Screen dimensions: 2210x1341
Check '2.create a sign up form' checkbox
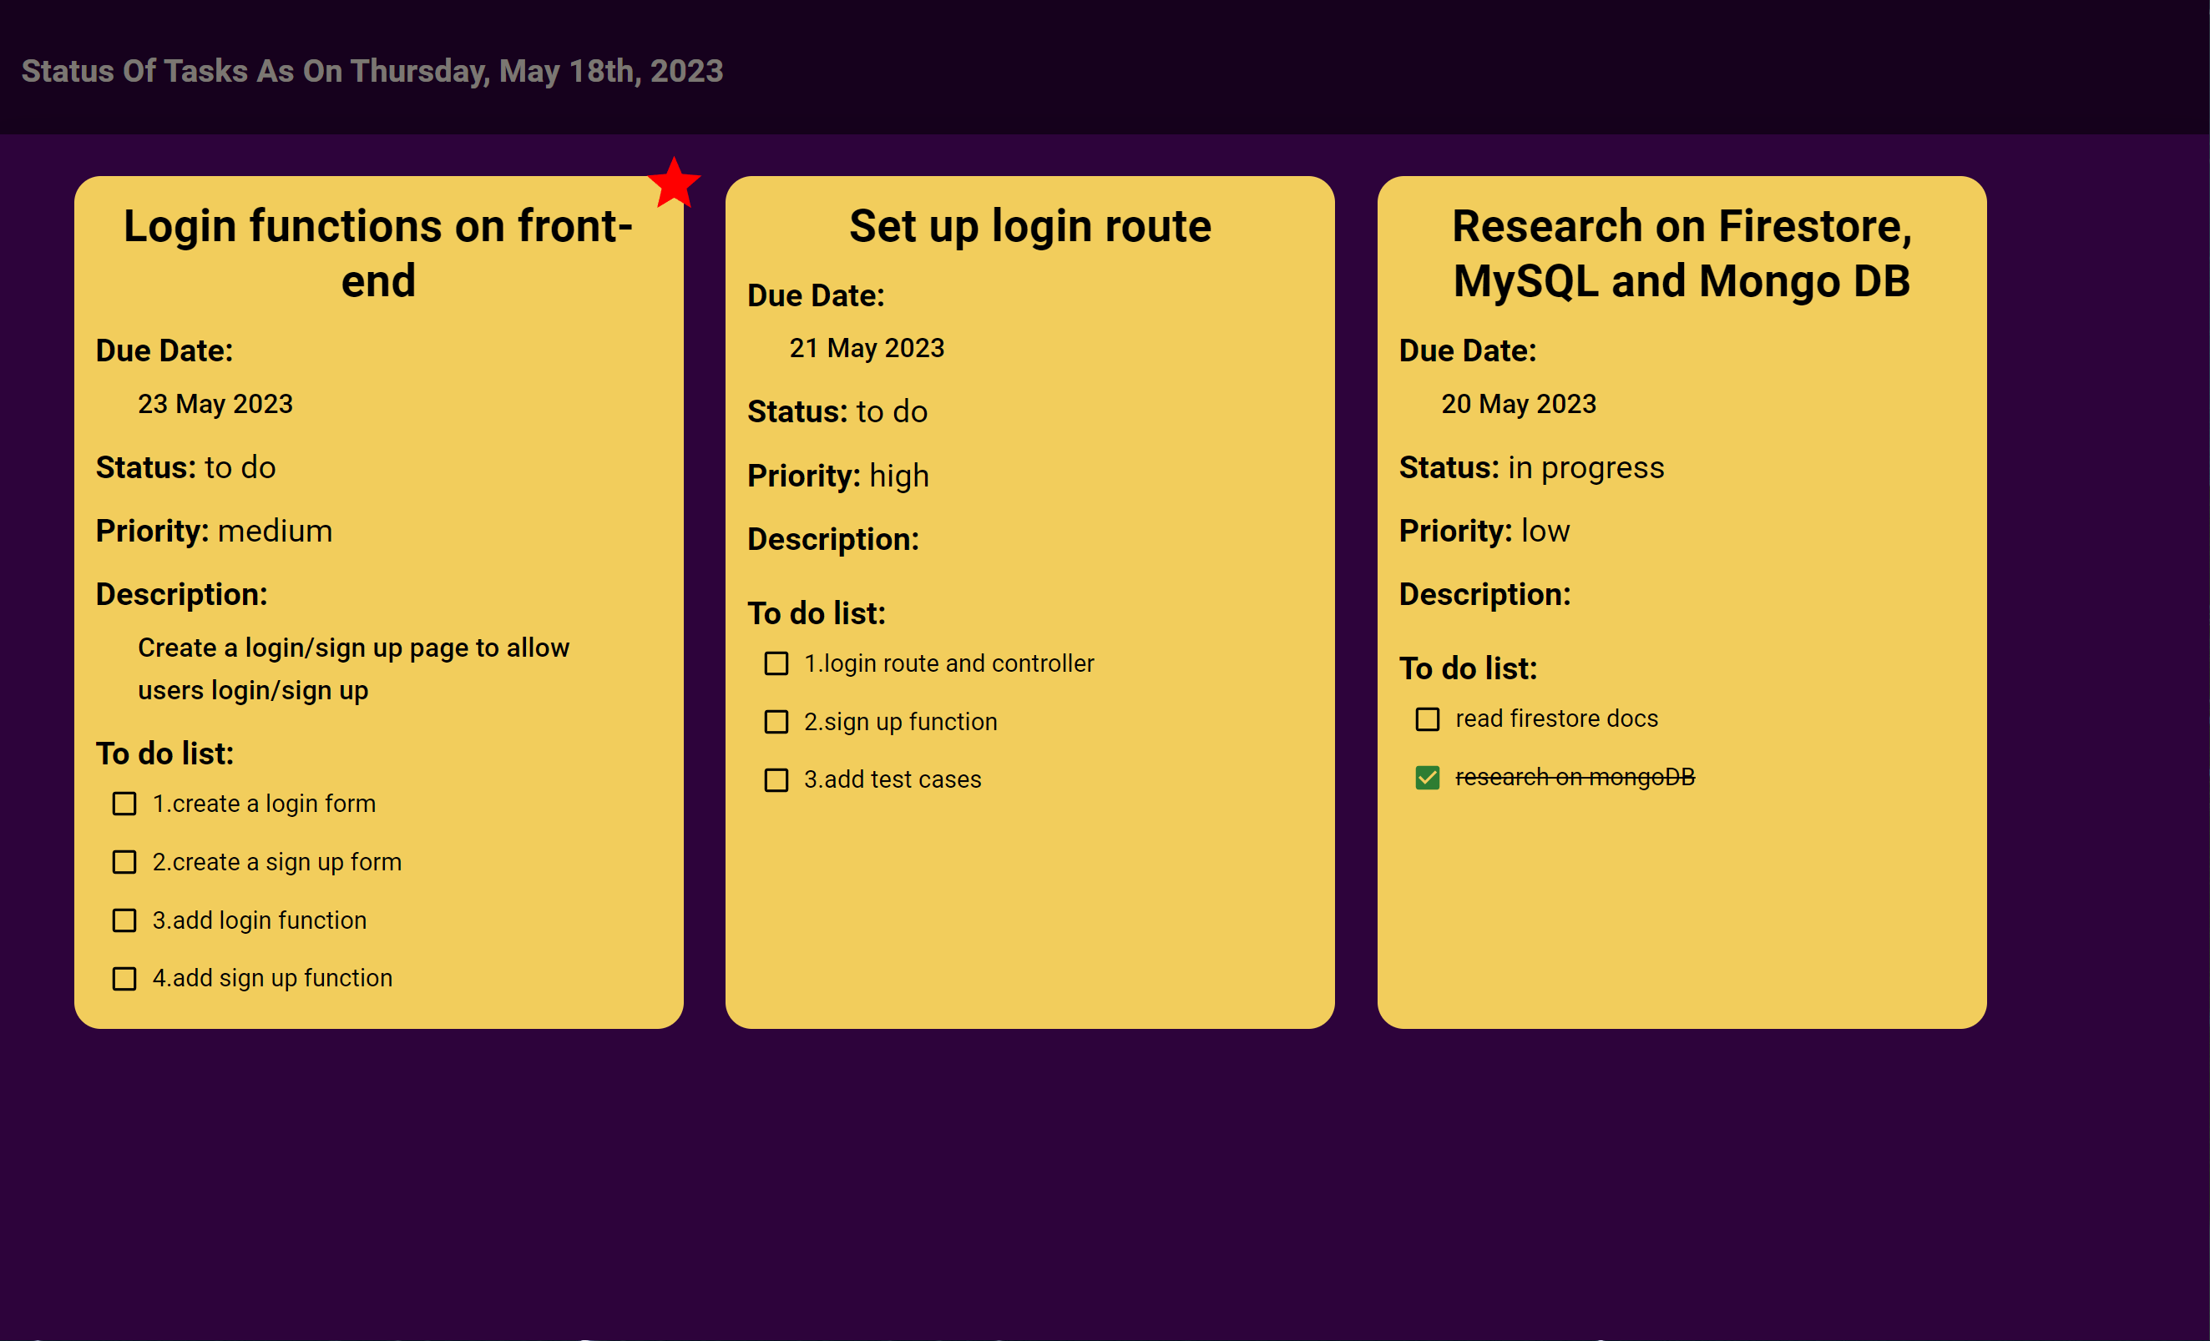coord(124,862)
